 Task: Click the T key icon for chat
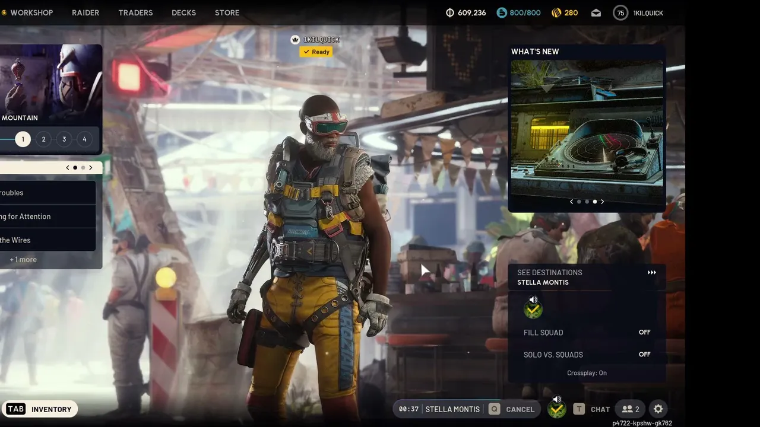(579, 409)
